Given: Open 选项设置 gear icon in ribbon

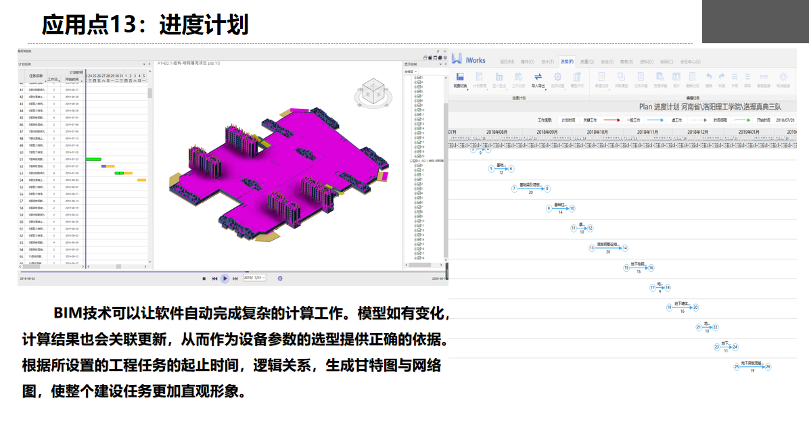Looking at the screenshot, I should tap(557, 78).
